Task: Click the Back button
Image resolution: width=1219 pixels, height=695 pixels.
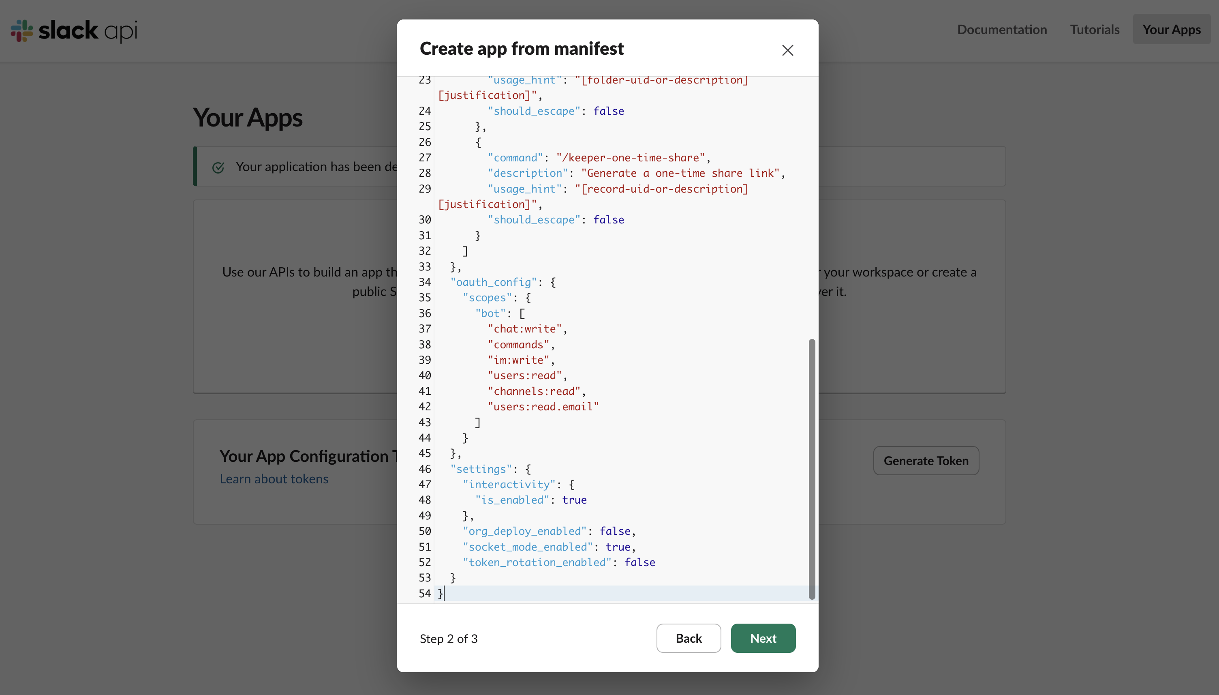Action: point(688,638)
